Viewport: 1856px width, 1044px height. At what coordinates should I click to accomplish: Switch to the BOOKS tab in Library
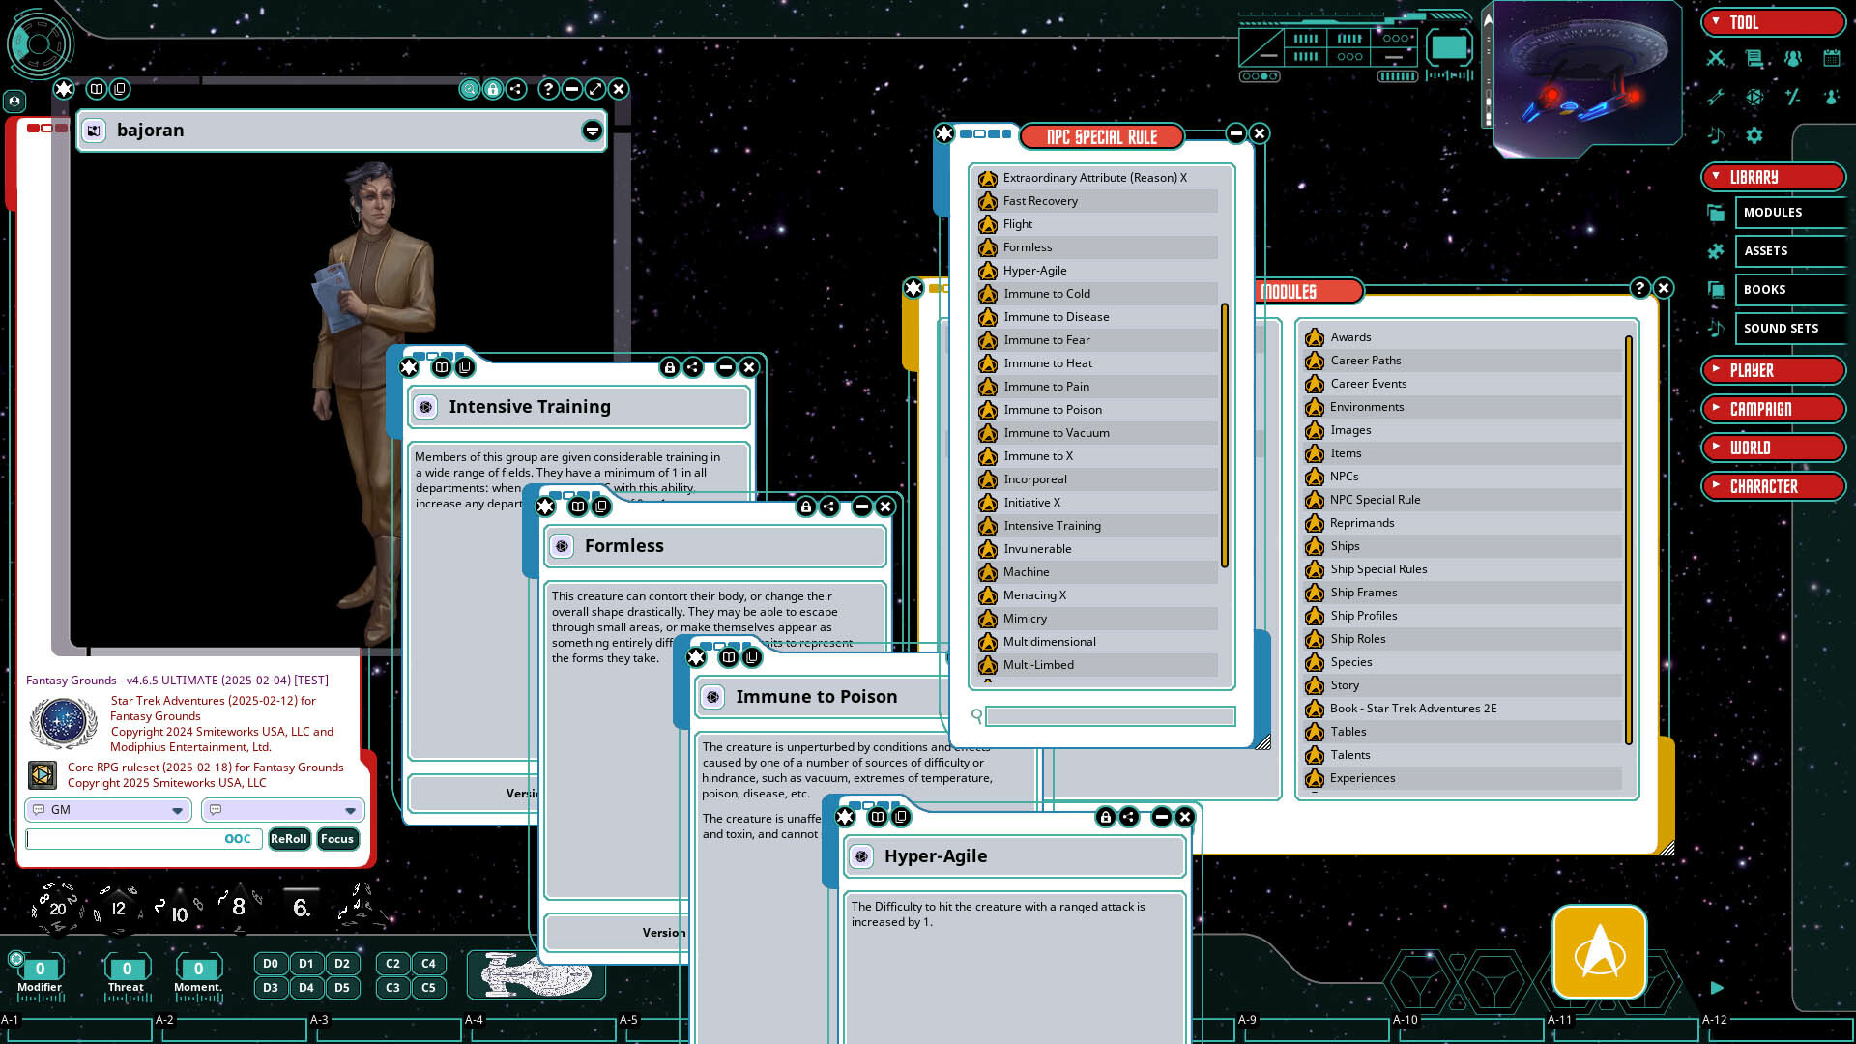pyautogui.click(x=1790, y=289)
